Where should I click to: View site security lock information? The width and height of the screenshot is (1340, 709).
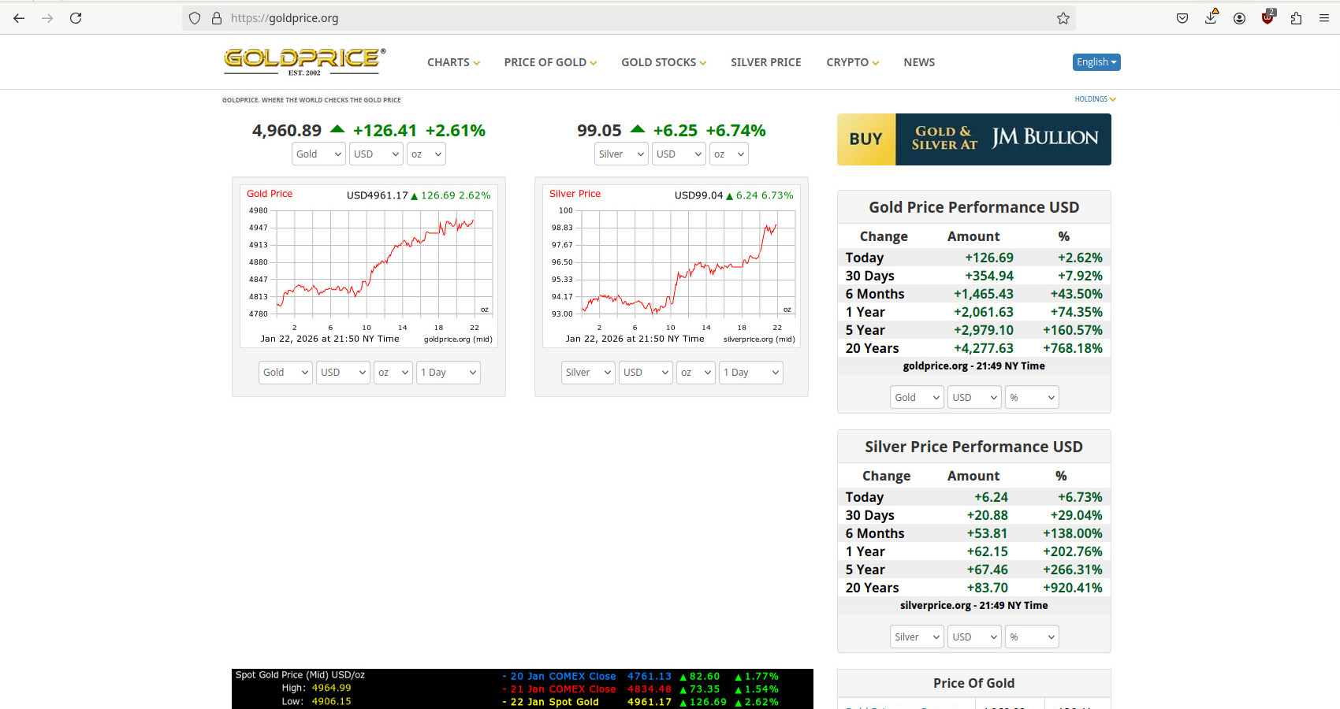(x=217, y=18)
